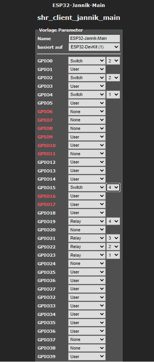Open the GPIO0 function dropdown
Image resolution: width=154 pixels, height=362 pixels.
pyautogui.click(x=87, y=61)
